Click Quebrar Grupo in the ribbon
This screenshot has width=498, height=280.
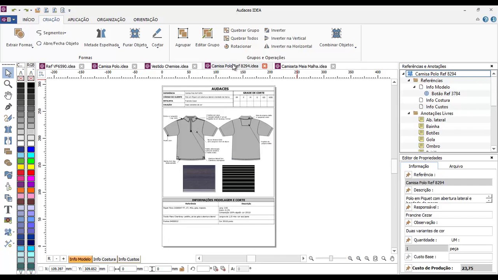(241, 30)
